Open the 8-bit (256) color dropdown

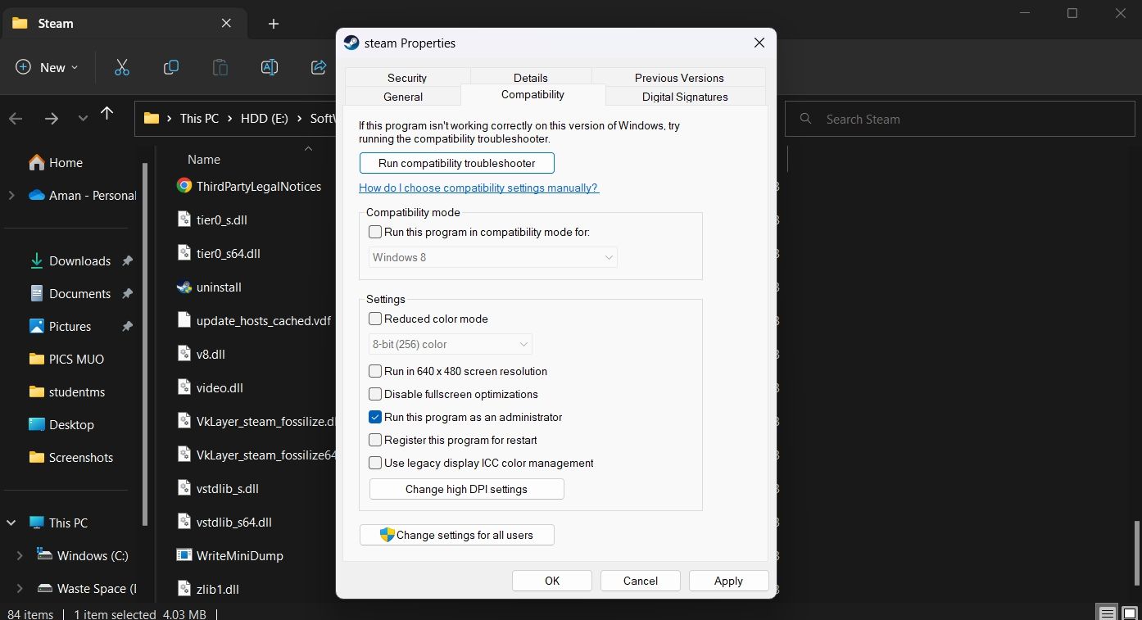pos(451,344)
